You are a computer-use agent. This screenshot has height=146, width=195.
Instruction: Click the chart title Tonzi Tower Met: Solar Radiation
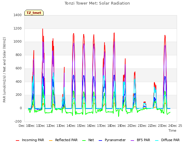coord(97,3)
